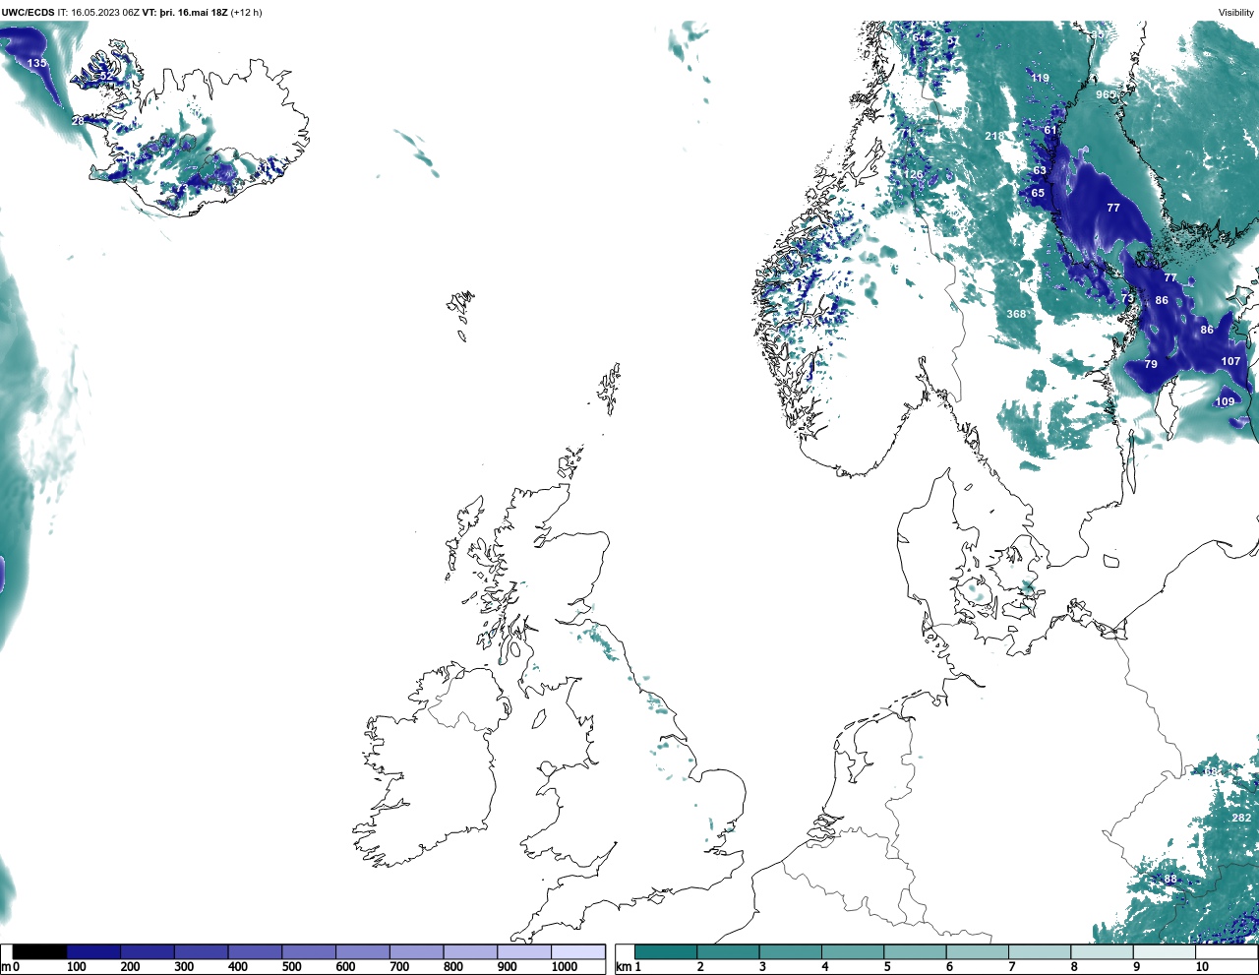Click the '73' visibility value
1259x975 pixels.
click(1127, 298)
